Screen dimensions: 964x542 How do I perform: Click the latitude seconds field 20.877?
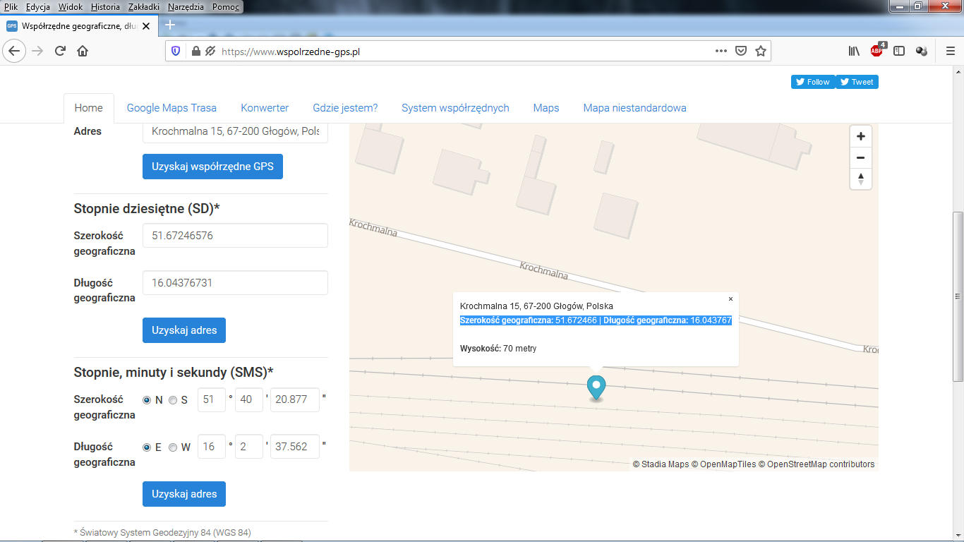click(295, 399)
